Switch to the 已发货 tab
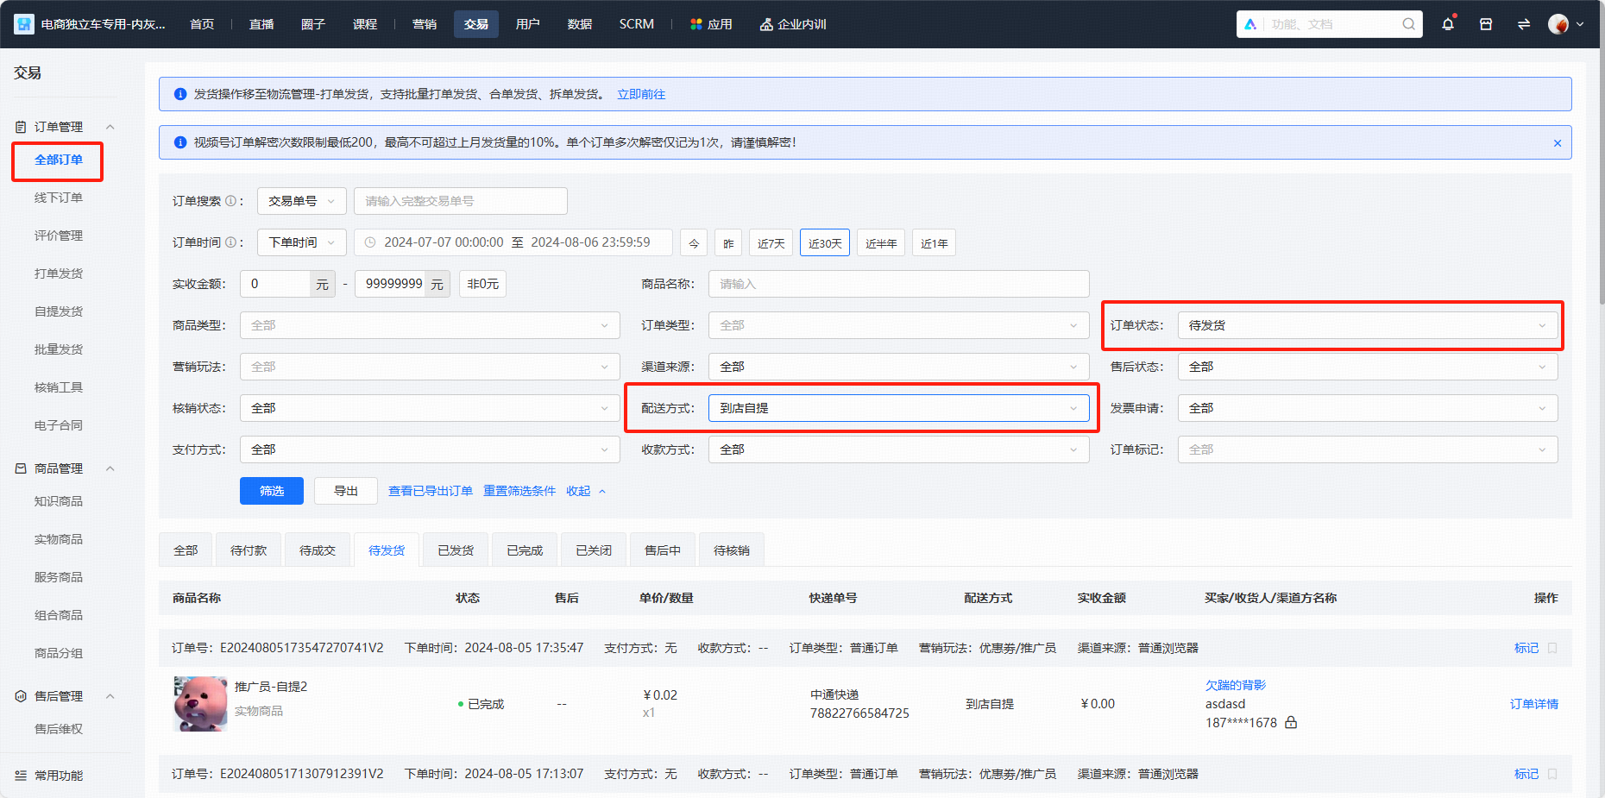 tap(456, 550)
